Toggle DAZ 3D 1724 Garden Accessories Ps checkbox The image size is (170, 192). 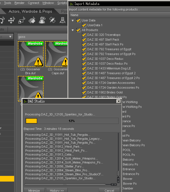(x=84, y=88)
